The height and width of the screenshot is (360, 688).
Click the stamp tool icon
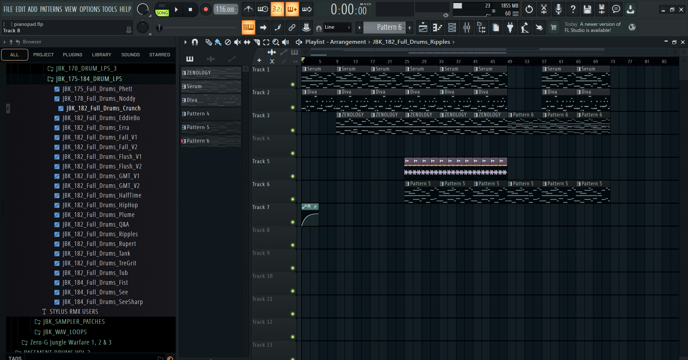(x=307, y=28)
